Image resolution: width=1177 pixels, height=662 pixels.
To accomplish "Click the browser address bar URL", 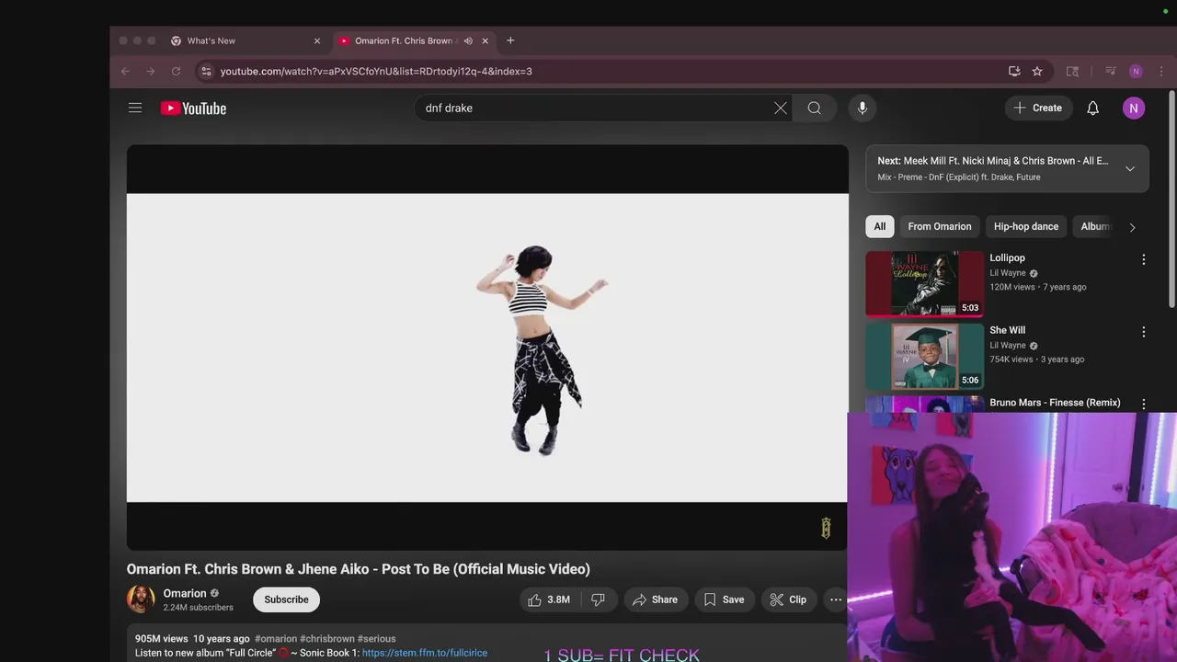I will point(376,71).
